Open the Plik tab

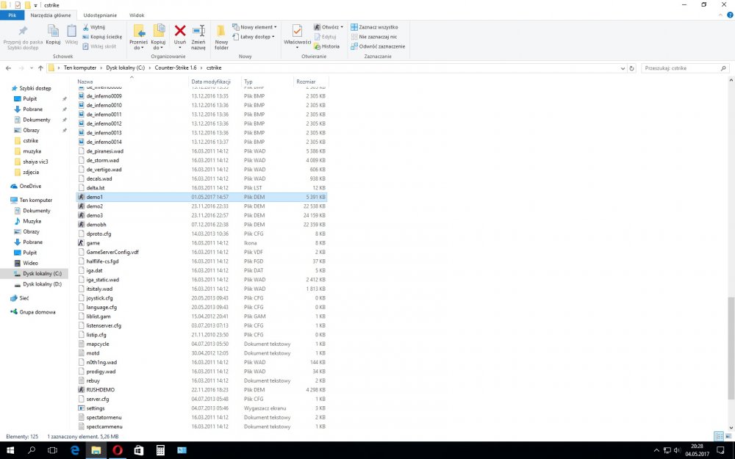[x=12, y=15]
